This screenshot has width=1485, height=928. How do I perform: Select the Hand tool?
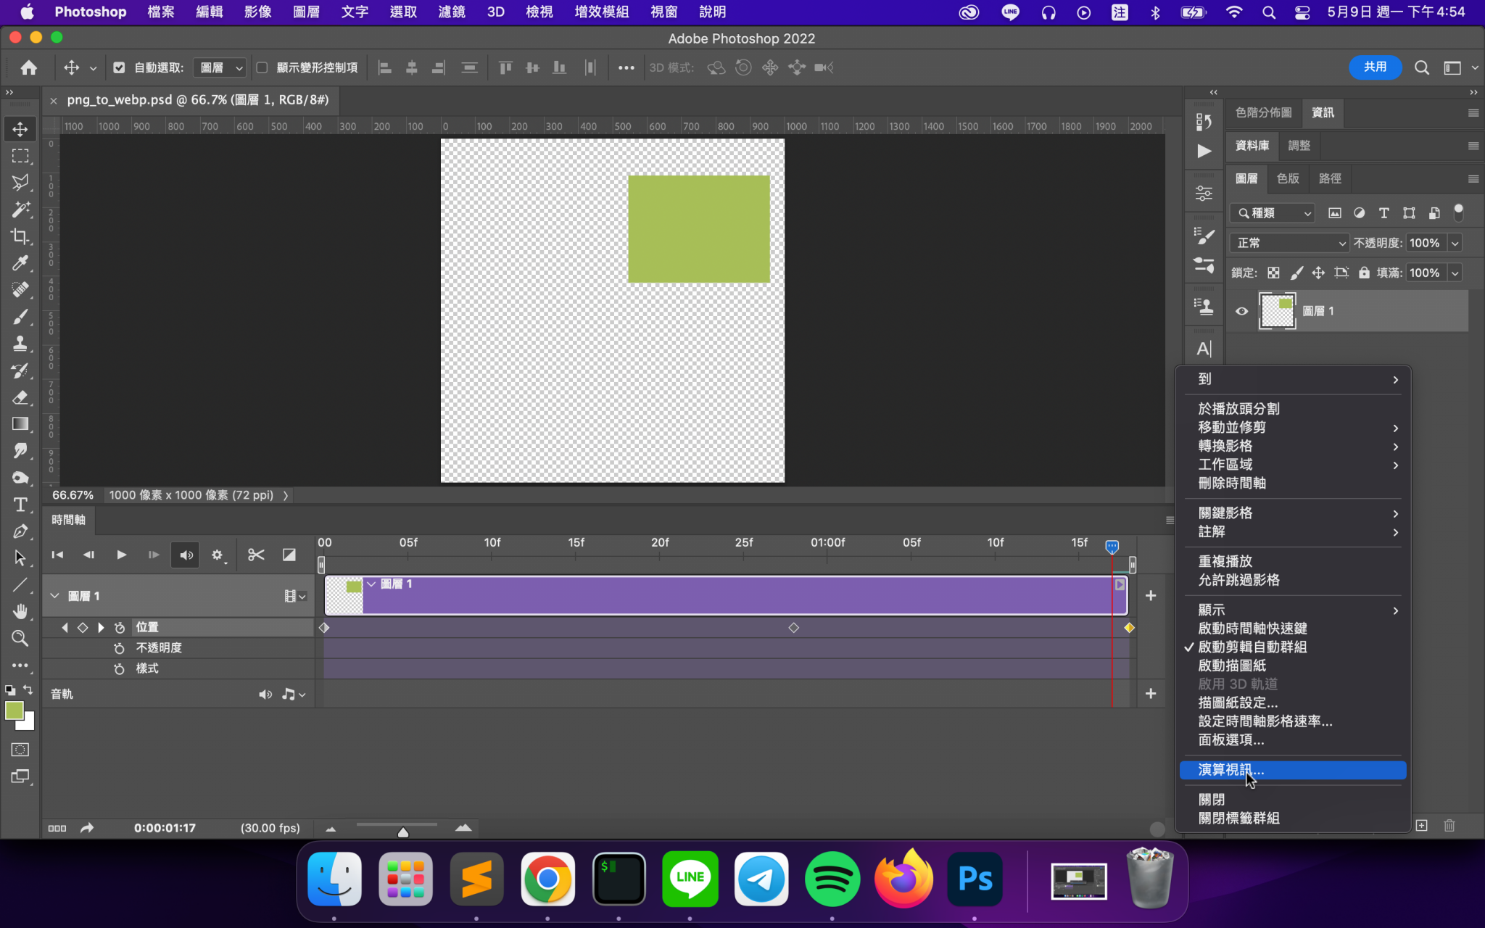tap(20, 611)
